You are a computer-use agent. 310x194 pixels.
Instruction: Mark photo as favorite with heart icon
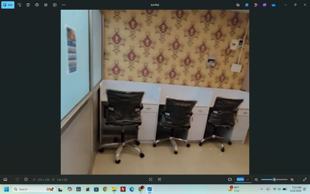pyautogui.click(x=17, y=179)
